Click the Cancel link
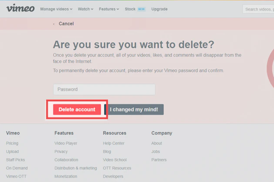The height and width of the screenshot is (182, 274). pyautogui.click(x=66, y=24)
